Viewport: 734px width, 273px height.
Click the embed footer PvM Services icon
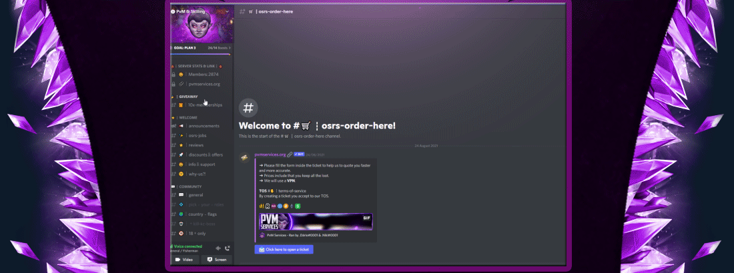(262, 235)
